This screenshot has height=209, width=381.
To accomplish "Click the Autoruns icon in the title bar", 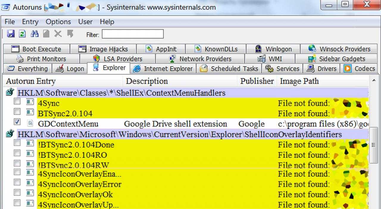I will pos(5,7).
